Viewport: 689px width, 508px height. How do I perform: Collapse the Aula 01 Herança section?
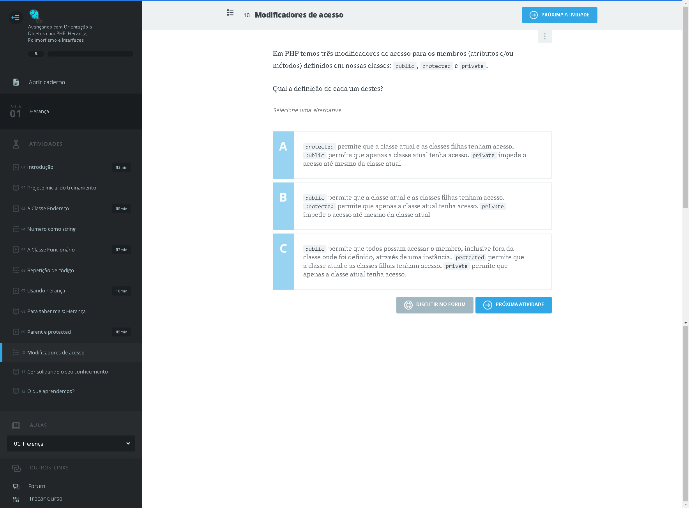coord(71,112)
